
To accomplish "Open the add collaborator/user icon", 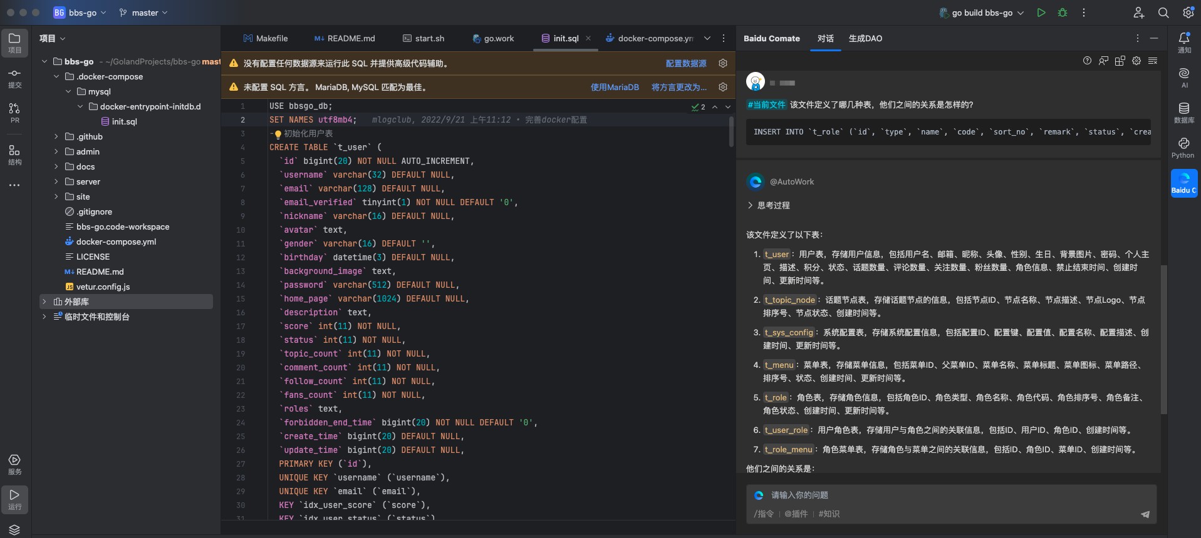I will click(1139, 13).
